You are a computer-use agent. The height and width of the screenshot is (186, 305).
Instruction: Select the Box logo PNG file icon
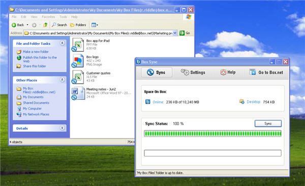tap(78, 61)
